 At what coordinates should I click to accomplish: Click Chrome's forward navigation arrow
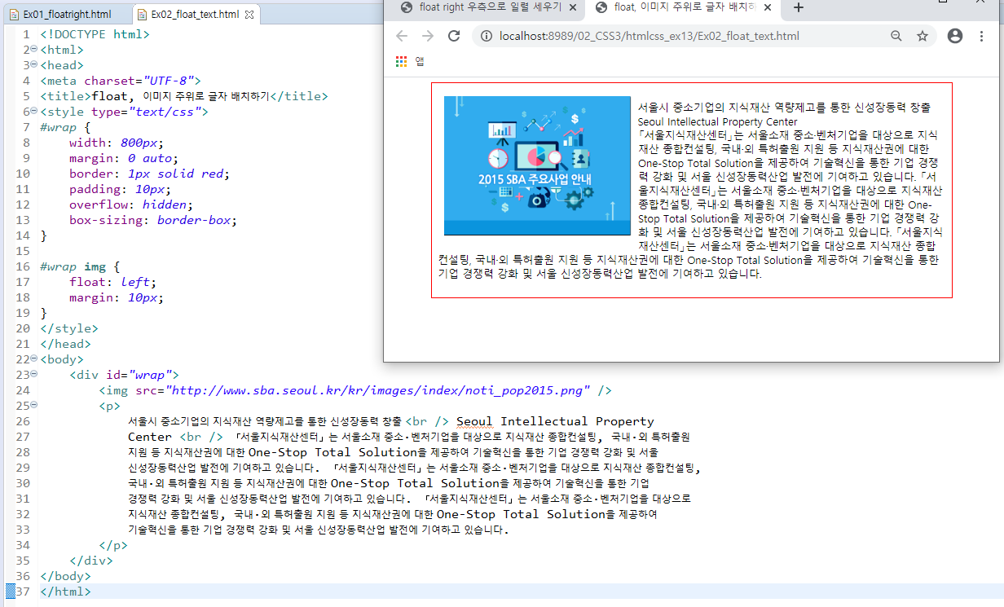pos(428,36)
